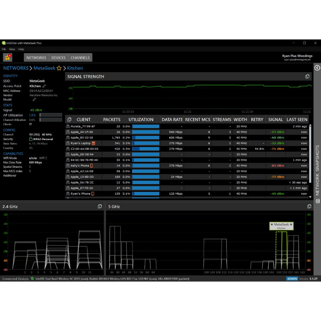
Task: Click the 54.8% retry value
Action: (259, 149)
